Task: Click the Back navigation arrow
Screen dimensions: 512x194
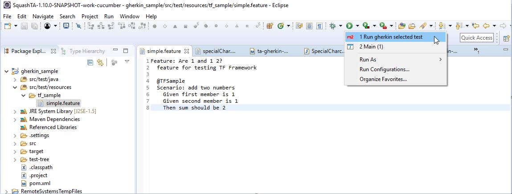Action: click(x=486, y=26)
